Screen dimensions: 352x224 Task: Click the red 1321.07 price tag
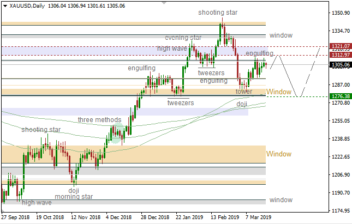(341, 47)
